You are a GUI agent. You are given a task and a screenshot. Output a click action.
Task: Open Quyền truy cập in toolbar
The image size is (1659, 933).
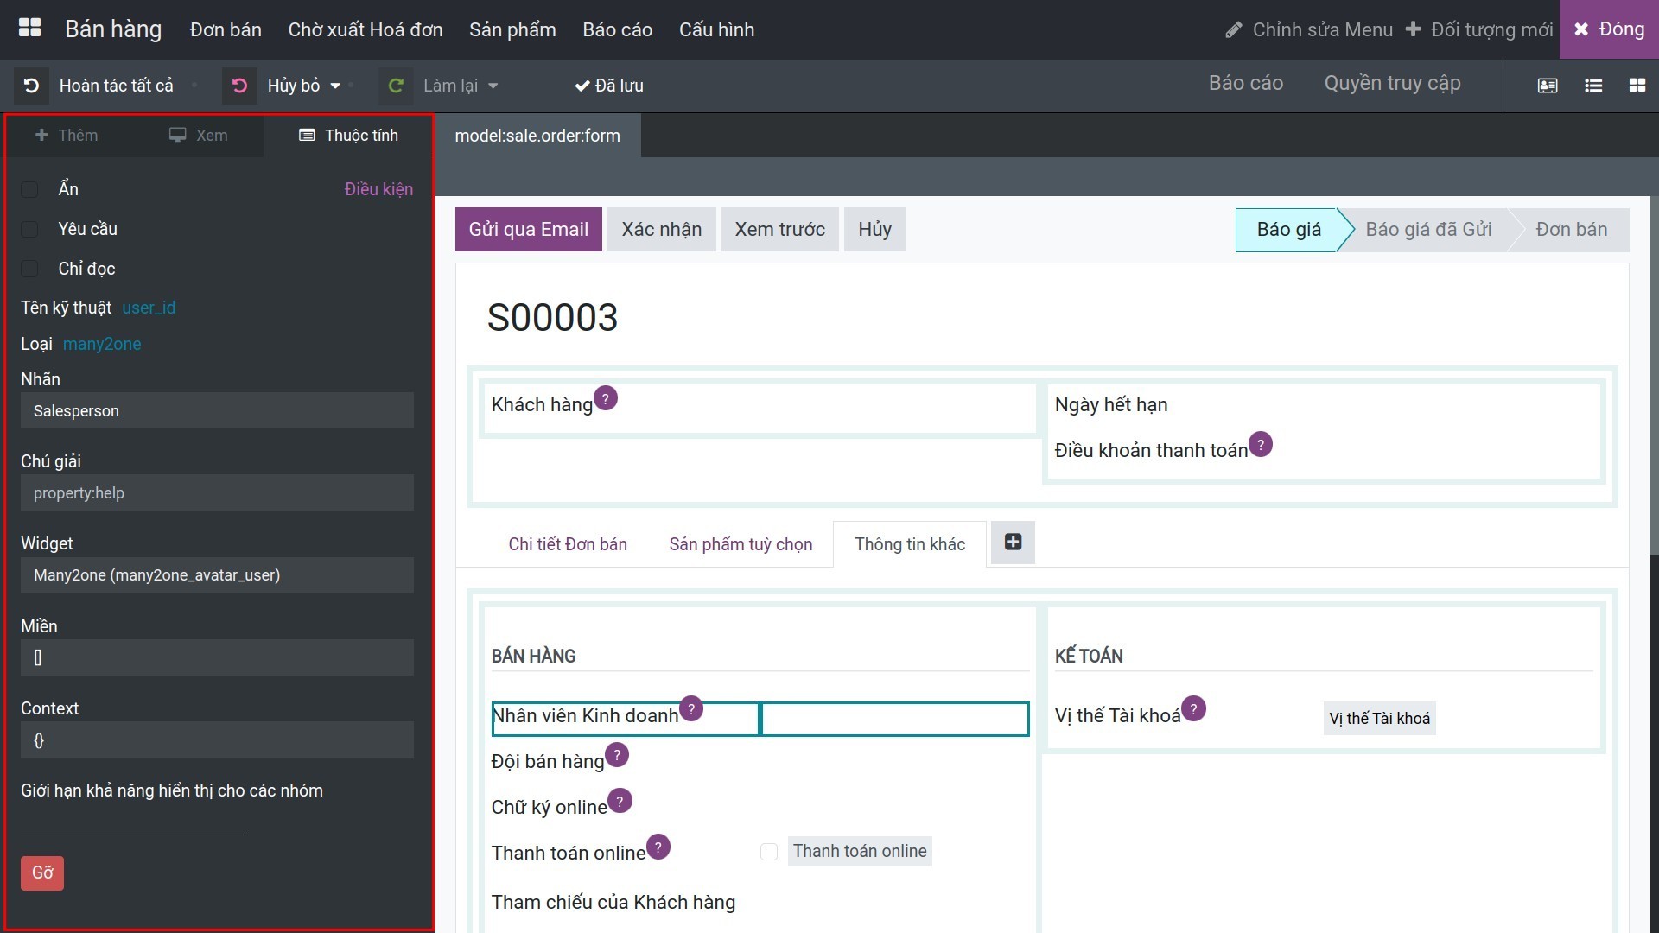pos(1392,83)
